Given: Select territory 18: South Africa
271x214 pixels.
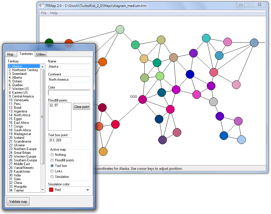Looking at the screenshot, I should (24, 130).
